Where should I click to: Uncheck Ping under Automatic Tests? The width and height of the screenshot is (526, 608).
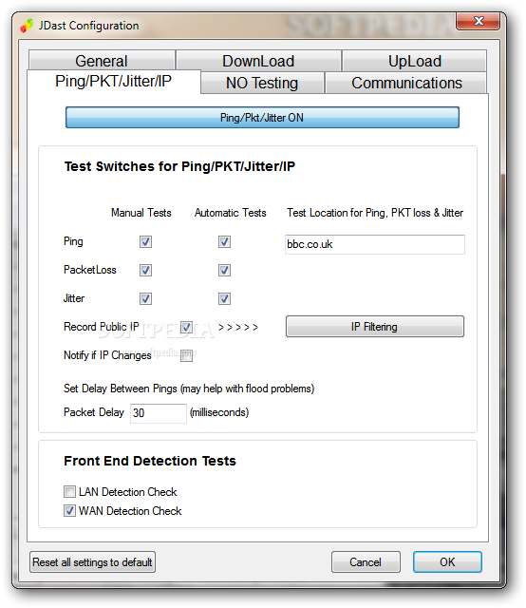pos(224,242)
